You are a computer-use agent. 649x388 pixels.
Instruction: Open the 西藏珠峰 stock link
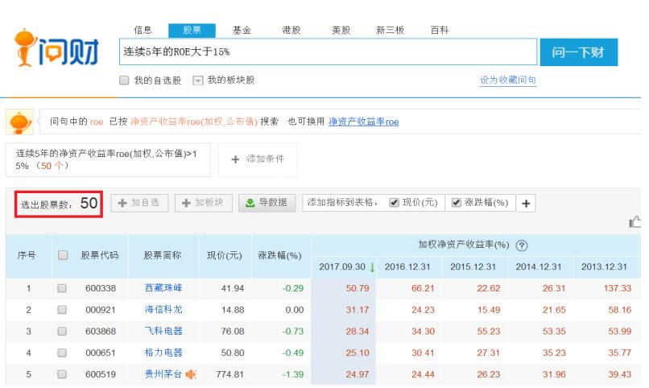(x=163, y=288)
